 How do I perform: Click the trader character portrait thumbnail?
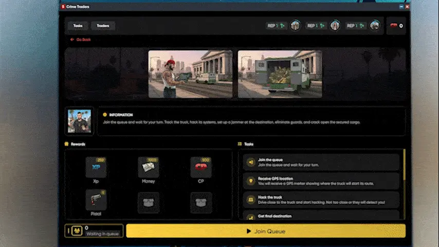pyautogui.click(x=79, y=121)
